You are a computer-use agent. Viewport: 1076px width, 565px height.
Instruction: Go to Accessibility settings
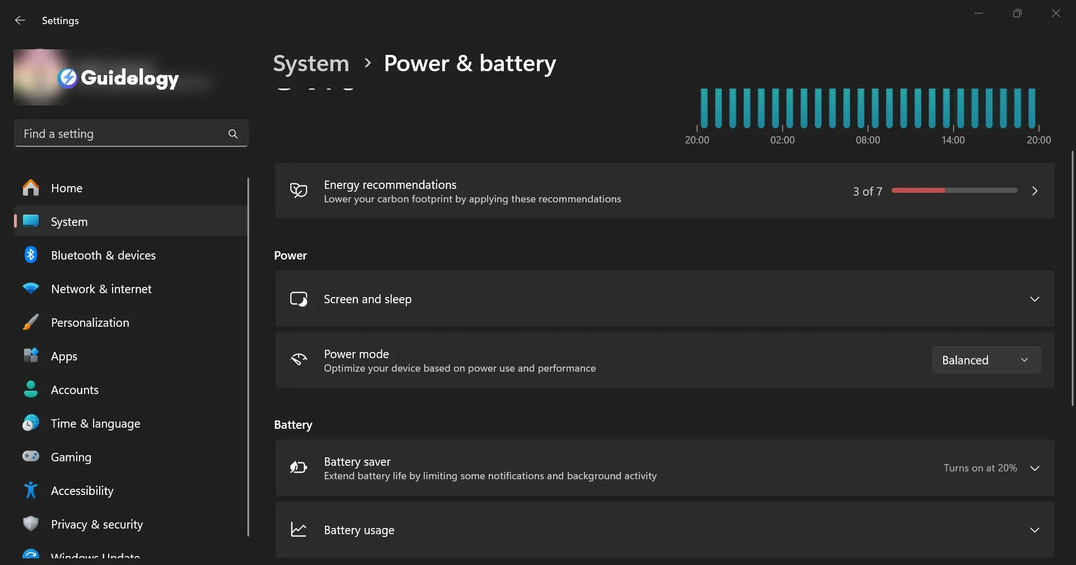click(130, 490)
